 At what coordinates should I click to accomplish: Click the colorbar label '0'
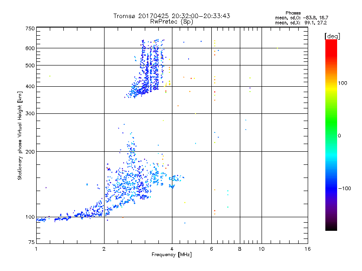[x=339, y=136]
